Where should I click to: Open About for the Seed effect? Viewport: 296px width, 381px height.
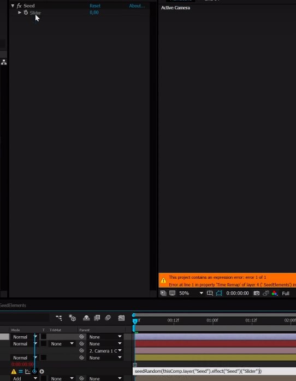(137, 6)
